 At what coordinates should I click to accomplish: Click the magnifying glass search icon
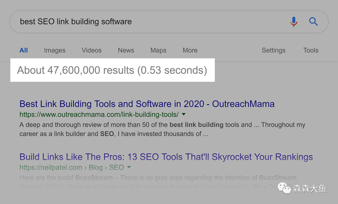[x=313, y=22]
